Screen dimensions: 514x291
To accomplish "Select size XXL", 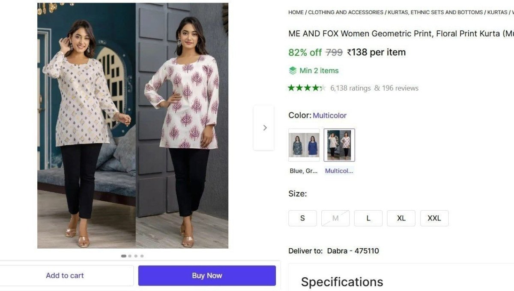I will pyautogui.click(x=434, y=218).
